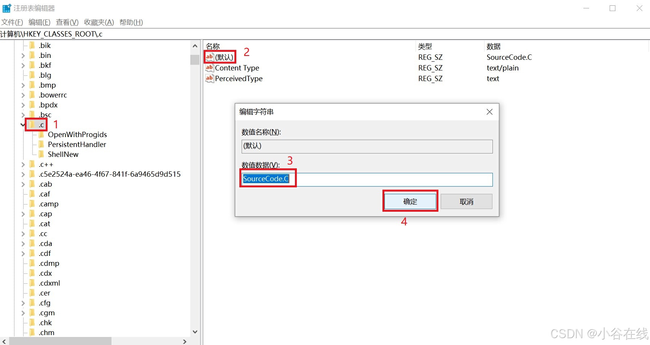Expand the .cap key
Screen dimensions: 650x345
point(23,214)
